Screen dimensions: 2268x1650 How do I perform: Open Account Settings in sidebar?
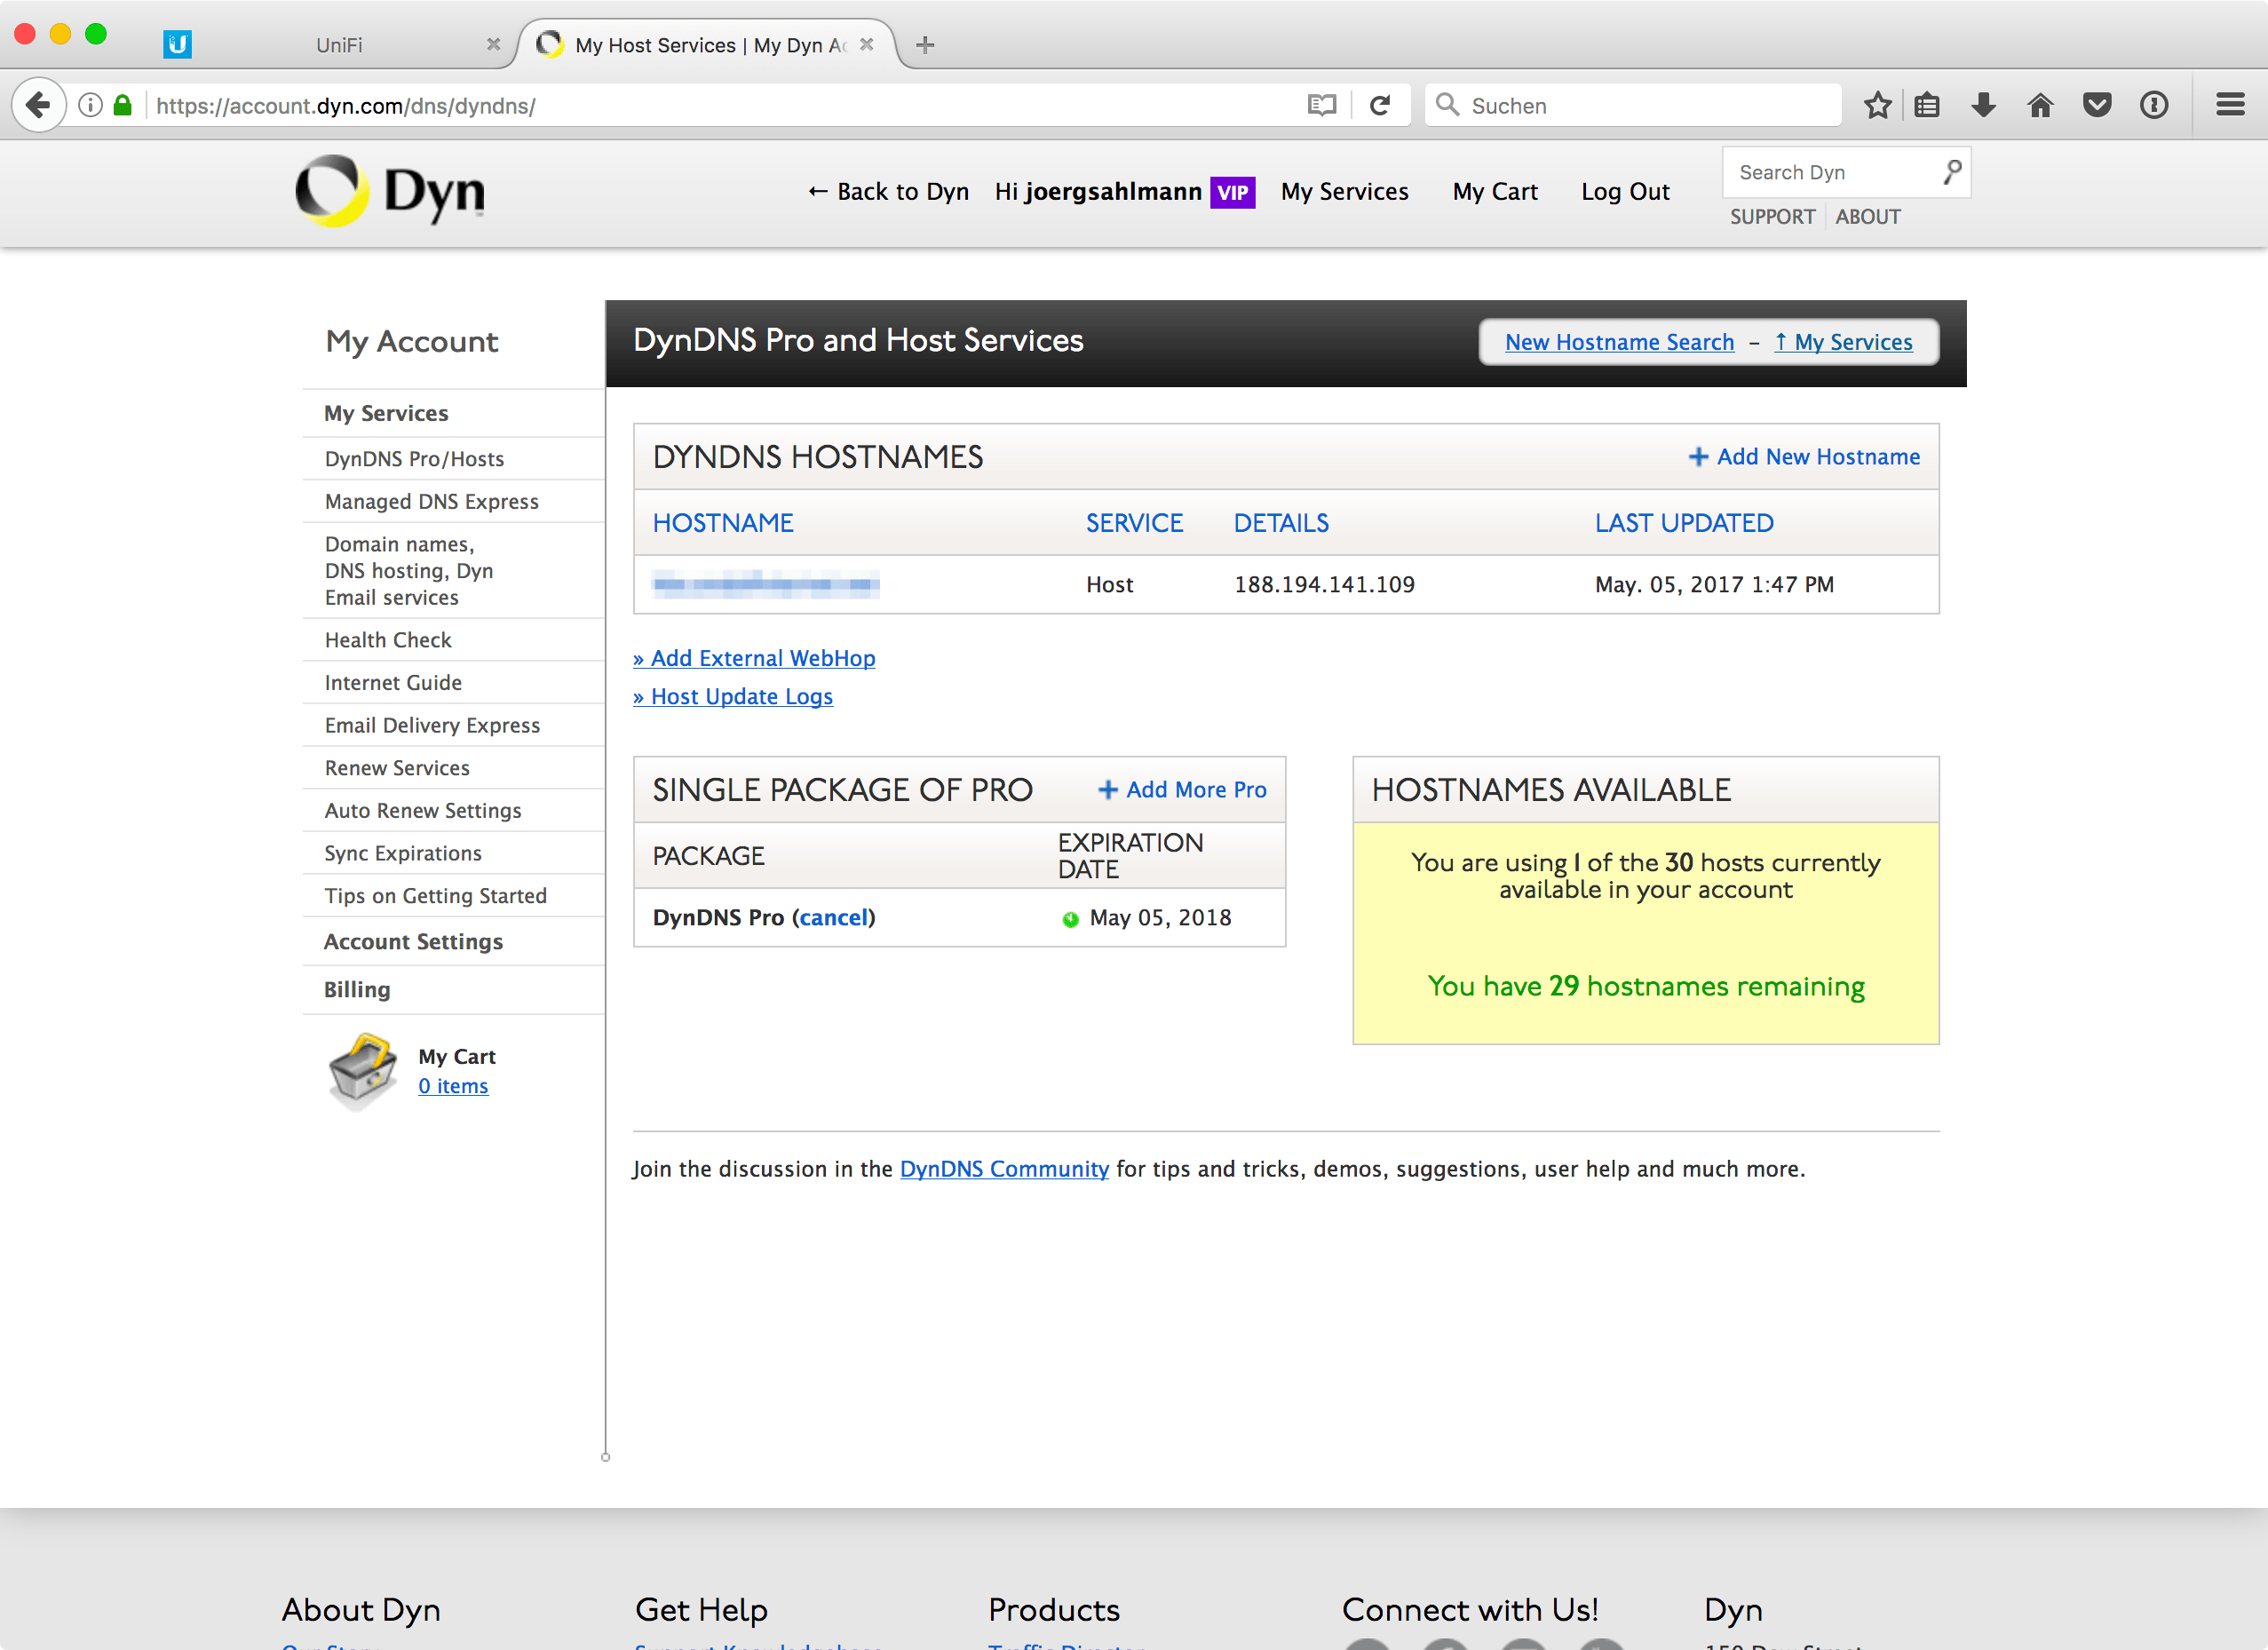(413, 942)
